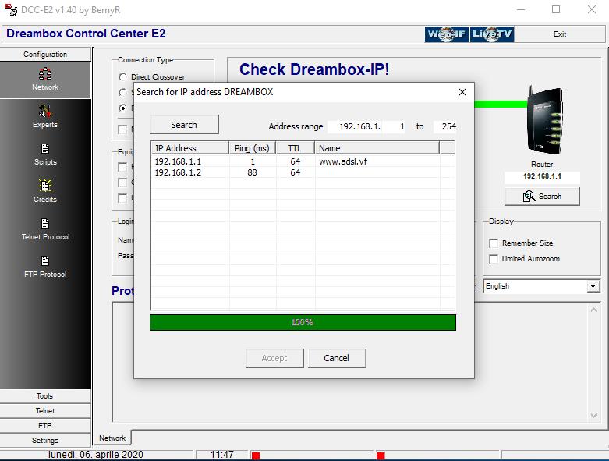This screenshot has height=461, width=609.
Task: Open the Configuration panel header
Action: click(x=45, y=55)
